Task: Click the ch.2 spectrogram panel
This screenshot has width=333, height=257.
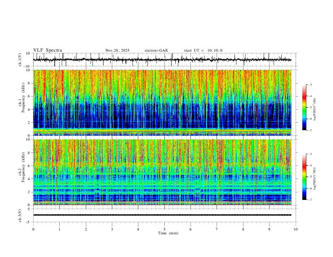Action: click(x=162, y=172)
